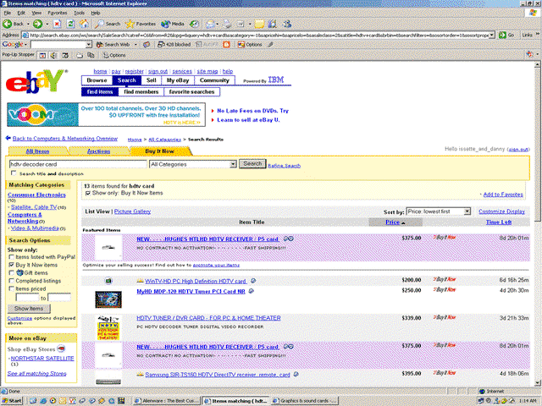Click the eBay Stores tag icon
542x406 pixels.
coord(61,348)
